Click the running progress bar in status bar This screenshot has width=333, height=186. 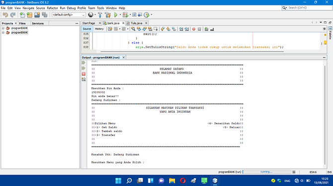pos(267,172)
